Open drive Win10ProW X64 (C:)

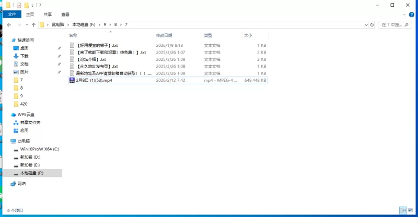pos(40,149)
